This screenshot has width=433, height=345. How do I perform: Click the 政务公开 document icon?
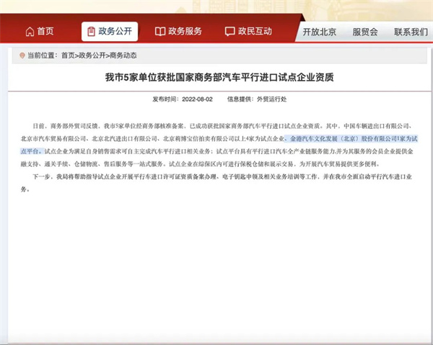(91, 32)
